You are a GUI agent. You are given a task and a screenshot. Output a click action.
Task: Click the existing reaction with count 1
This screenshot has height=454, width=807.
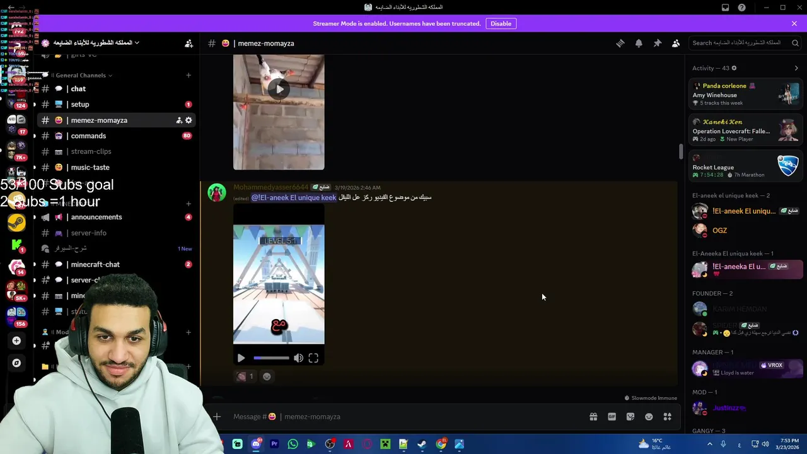(x=245, y=376)
